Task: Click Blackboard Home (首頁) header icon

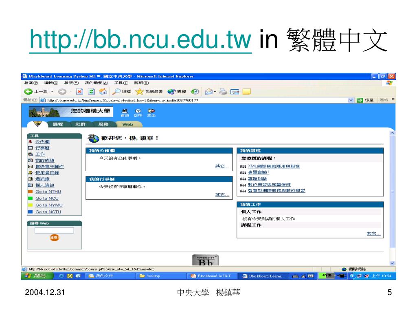Action: 125,112
